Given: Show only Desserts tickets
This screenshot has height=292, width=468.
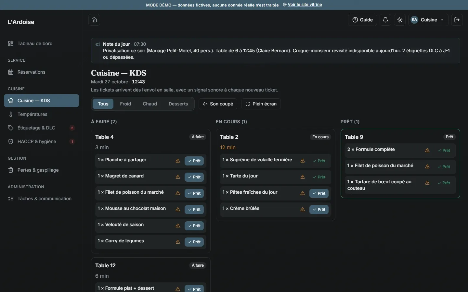Looking at the screenshot, I should tap(178, 104).
